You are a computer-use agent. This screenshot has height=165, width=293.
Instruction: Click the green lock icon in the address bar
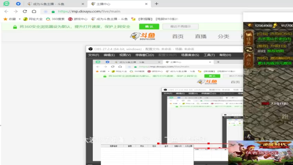point(53,12)
